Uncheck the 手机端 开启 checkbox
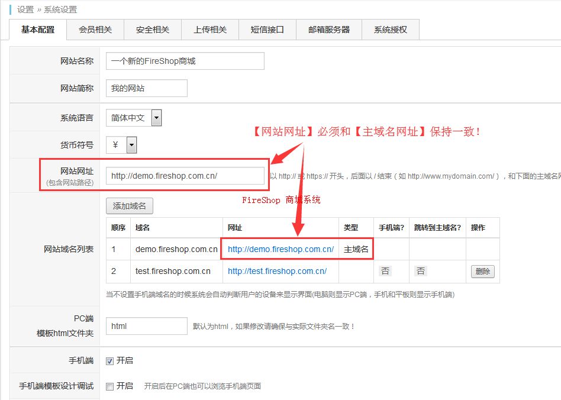This screenshot has height=400, width=561. tap(110, 361)
